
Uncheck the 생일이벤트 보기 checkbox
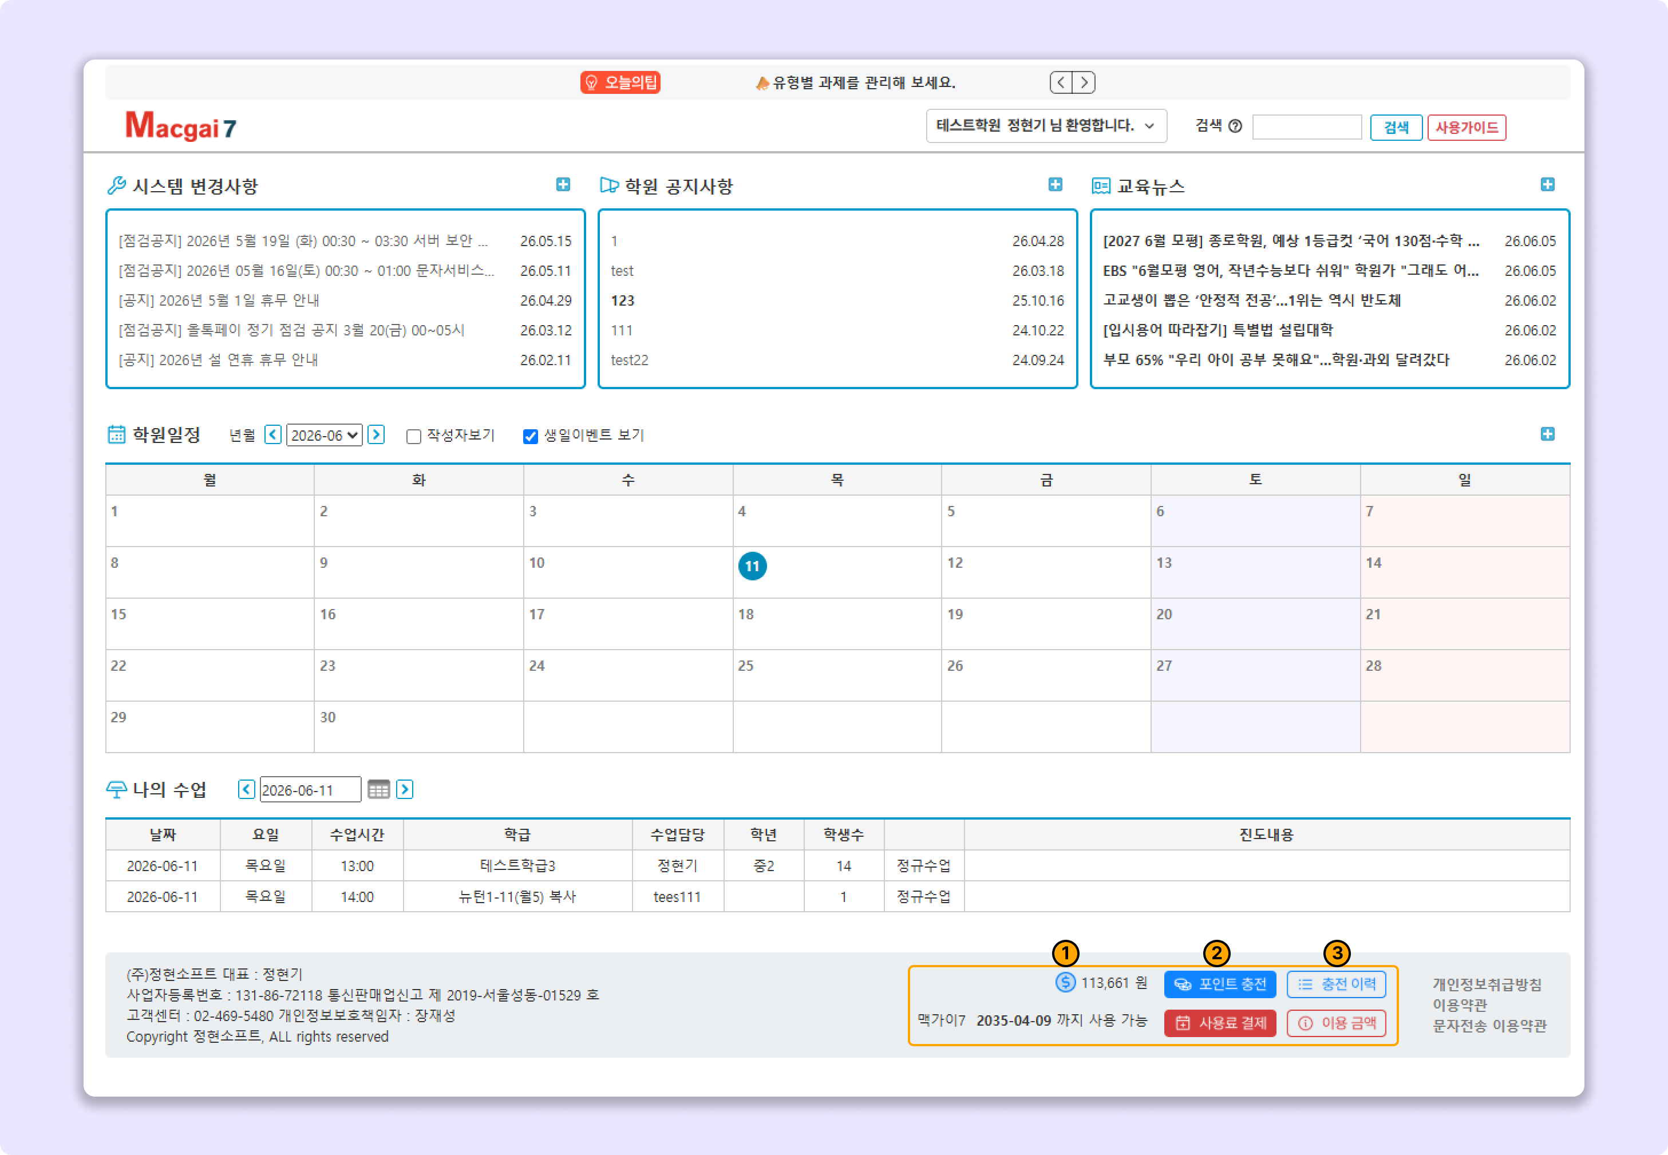click(531, 436)
